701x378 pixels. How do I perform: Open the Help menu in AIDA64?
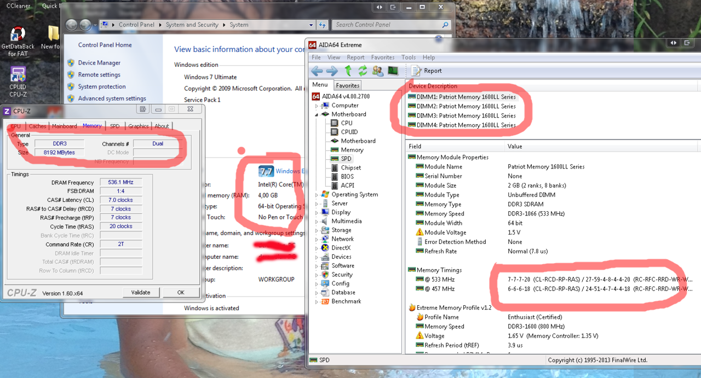tap(429, 57)
